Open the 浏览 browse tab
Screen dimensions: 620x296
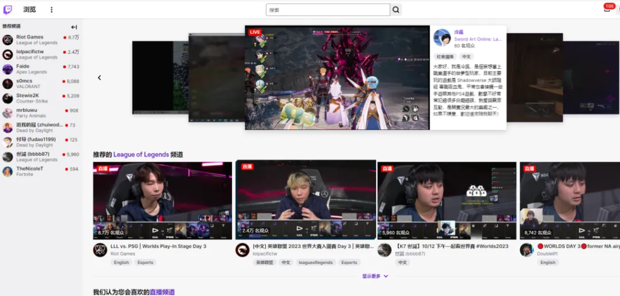pos(30,10)
